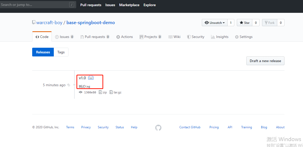The height and width of the screenshot is (147, 303).
Task: Open the Issues repository tab
Action: coord(64,37)
